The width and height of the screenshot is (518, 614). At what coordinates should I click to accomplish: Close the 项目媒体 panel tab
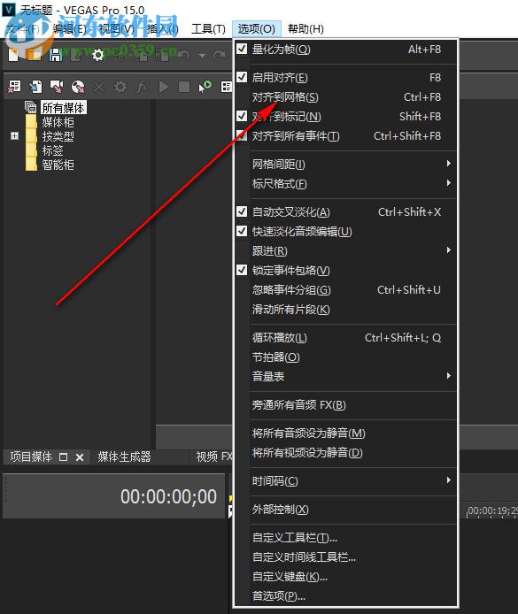(x=80, y=457)
